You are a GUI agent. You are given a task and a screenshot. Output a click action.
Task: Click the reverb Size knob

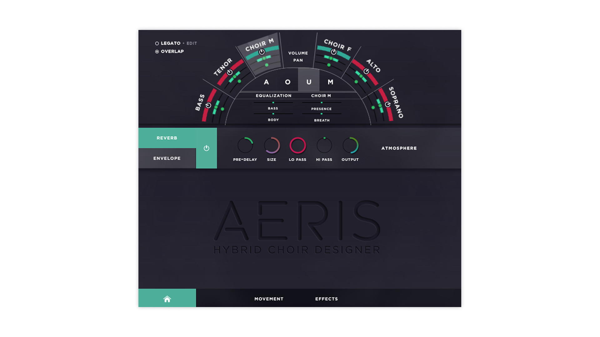coord(272,145)
